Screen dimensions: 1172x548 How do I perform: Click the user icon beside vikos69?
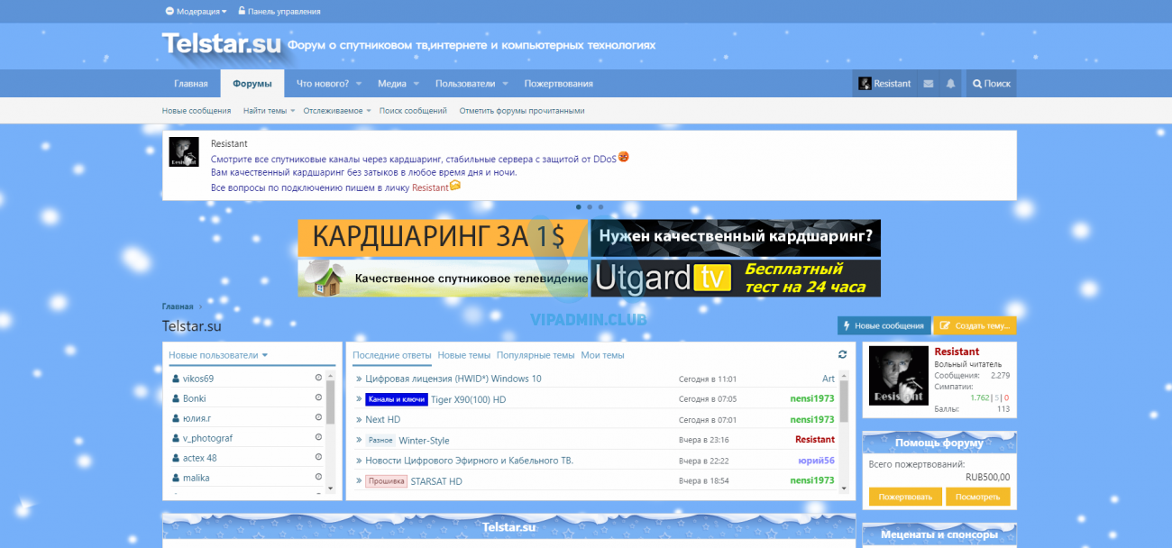tap(176, 379)
